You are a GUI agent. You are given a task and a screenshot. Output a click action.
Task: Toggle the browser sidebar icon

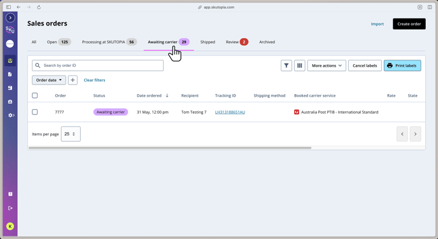(x=9, y=7)
